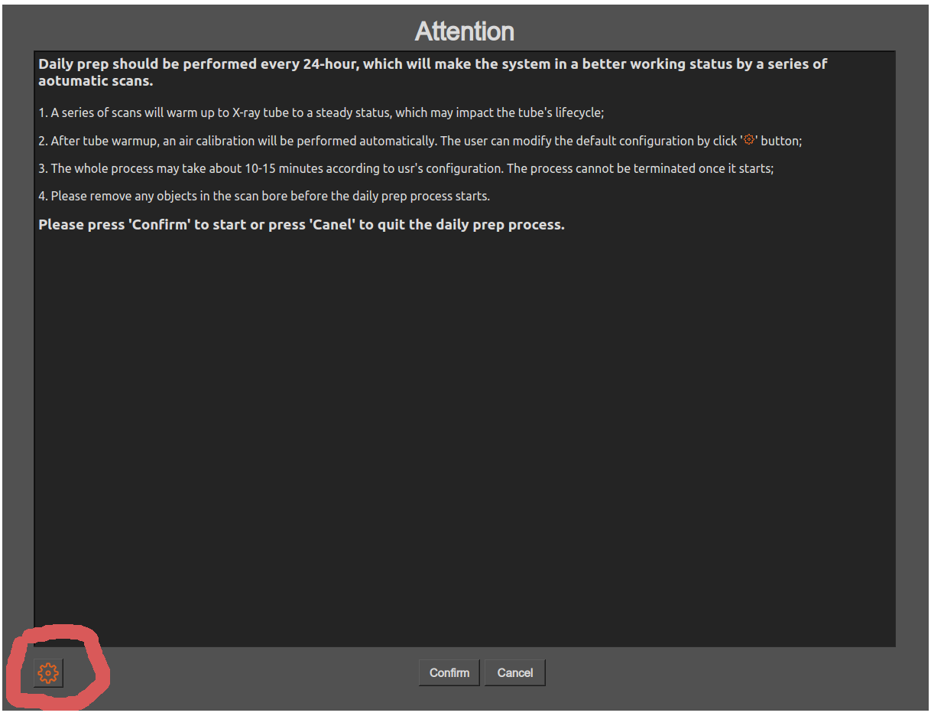Screen dimensions: 931x716
Task: Click the bold 'Please press' closing line
Action: (x=301, y=225)
